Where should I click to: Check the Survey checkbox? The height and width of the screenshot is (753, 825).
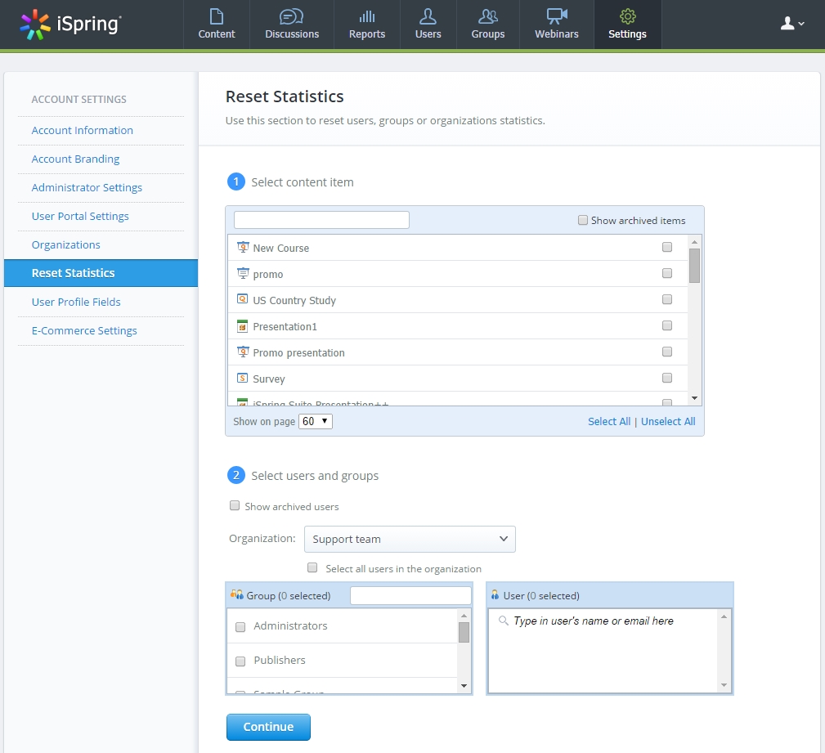click(x=666, y=378)
